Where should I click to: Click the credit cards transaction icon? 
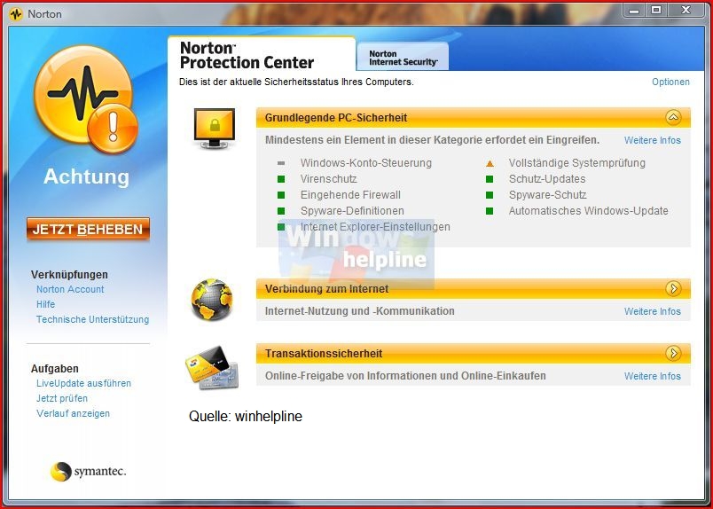click(x=212, y=367)
